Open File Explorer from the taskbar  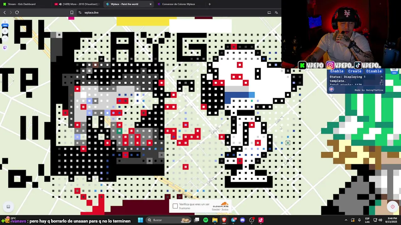tap(215, 220)
